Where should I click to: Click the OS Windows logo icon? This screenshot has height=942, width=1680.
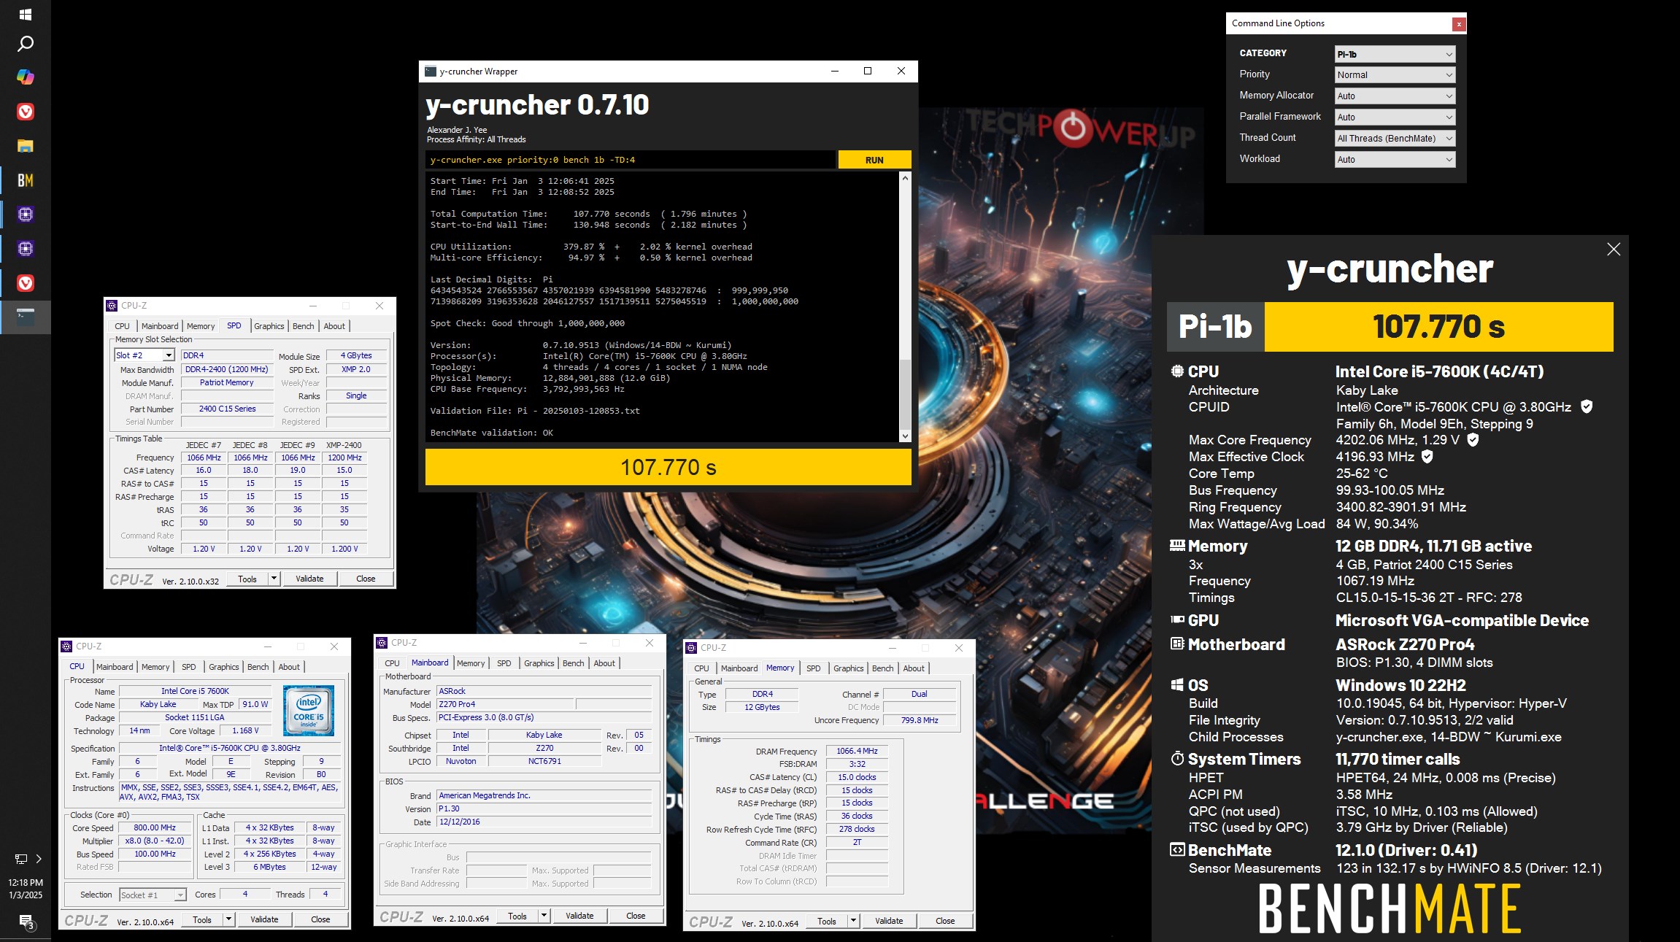click(x=1177, y=684)
